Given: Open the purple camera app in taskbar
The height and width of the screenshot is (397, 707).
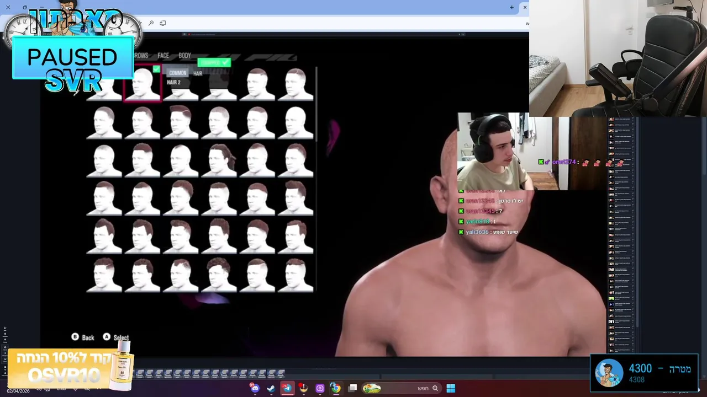Looking at the screenshot, I should (319, 388).
